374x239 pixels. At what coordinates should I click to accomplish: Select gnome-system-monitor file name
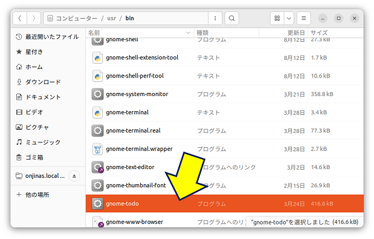(137, 94)
